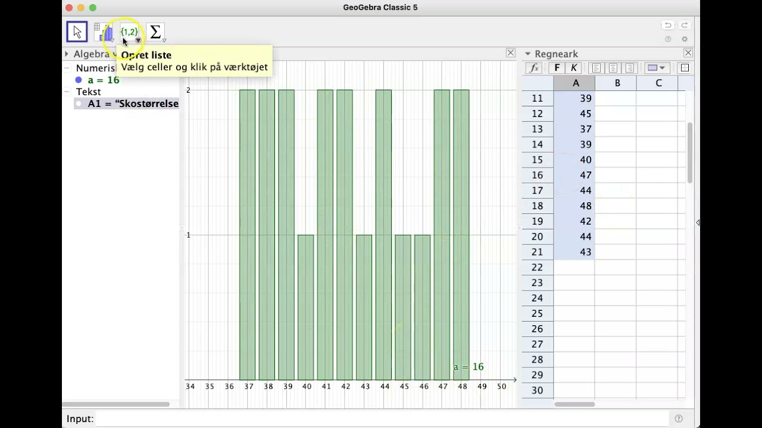
Task: Center-align spreadsheet cells
Action: 613,68
